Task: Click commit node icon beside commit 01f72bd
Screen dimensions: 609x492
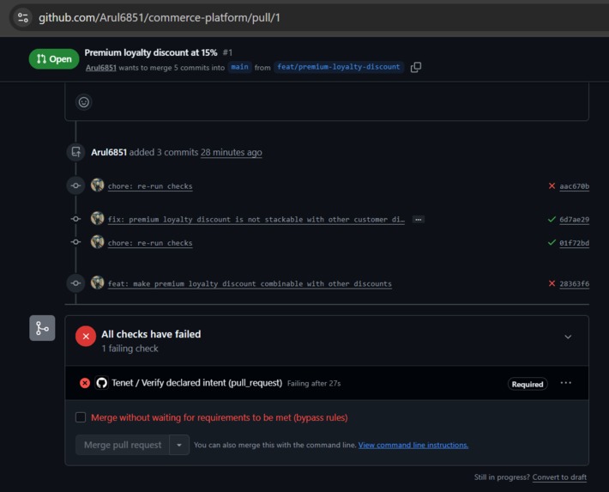Action: pos(75,242)
